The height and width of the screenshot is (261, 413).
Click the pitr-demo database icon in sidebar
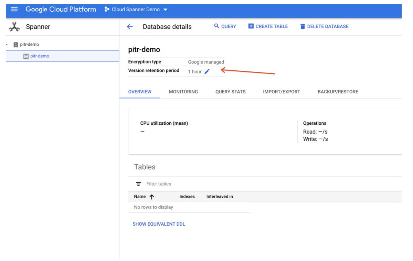coord(26,56)
